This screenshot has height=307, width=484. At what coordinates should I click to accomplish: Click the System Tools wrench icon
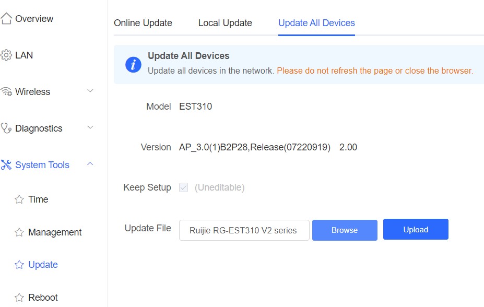pos(6,165)
